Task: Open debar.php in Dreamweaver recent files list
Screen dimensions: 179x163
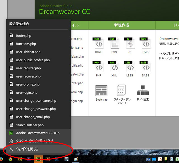Action: [x=77, y=56]
